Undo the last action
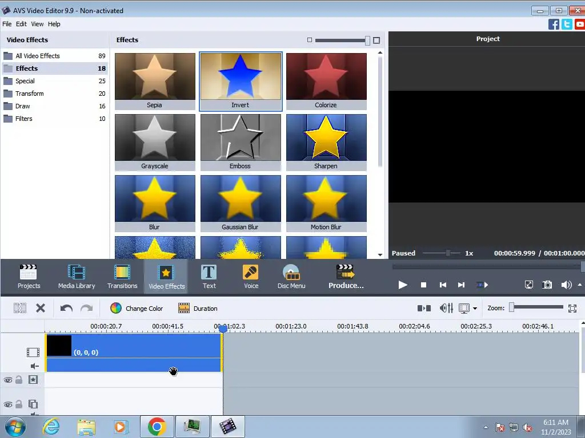Viewport: 585px width, 438px height. 66,309
